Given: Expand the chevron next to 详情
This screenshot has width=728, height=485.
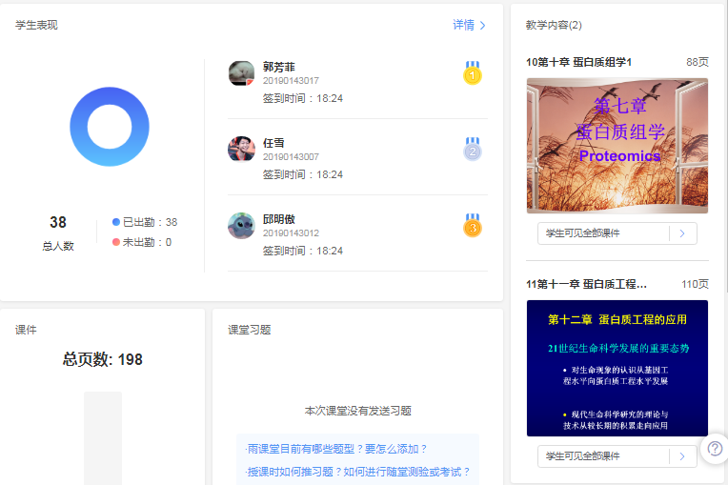Looking at the screenshot, I should [483, 26].
